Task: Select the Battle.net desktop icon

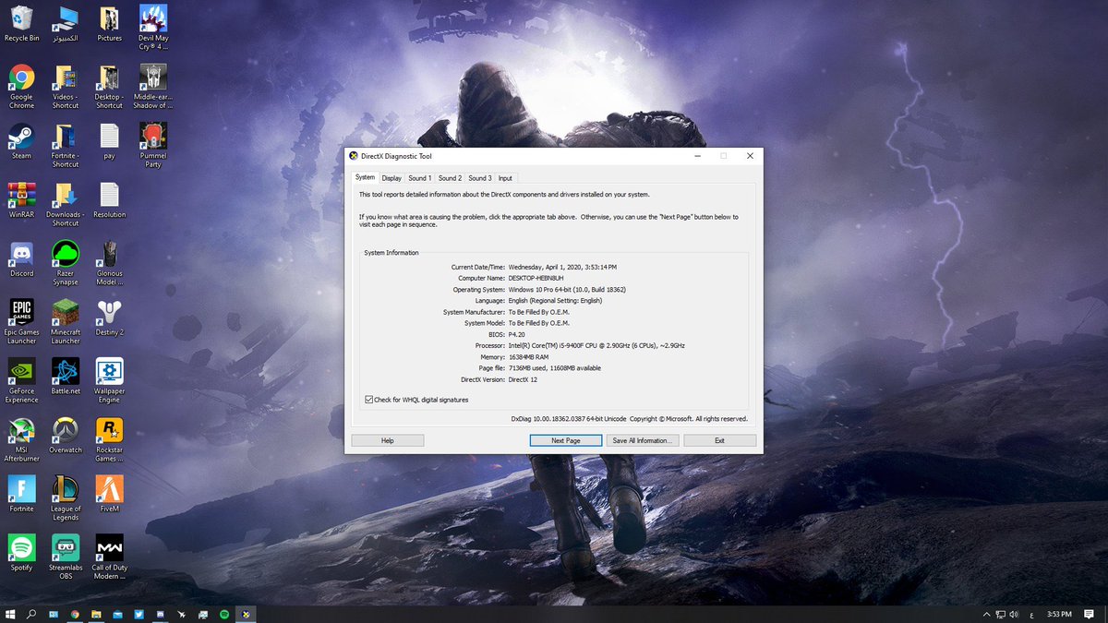Action: (x=66, y=377)
